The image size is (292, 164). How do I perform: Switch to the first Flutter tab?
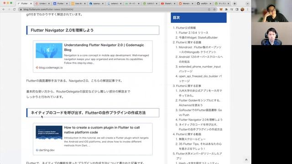25,4
